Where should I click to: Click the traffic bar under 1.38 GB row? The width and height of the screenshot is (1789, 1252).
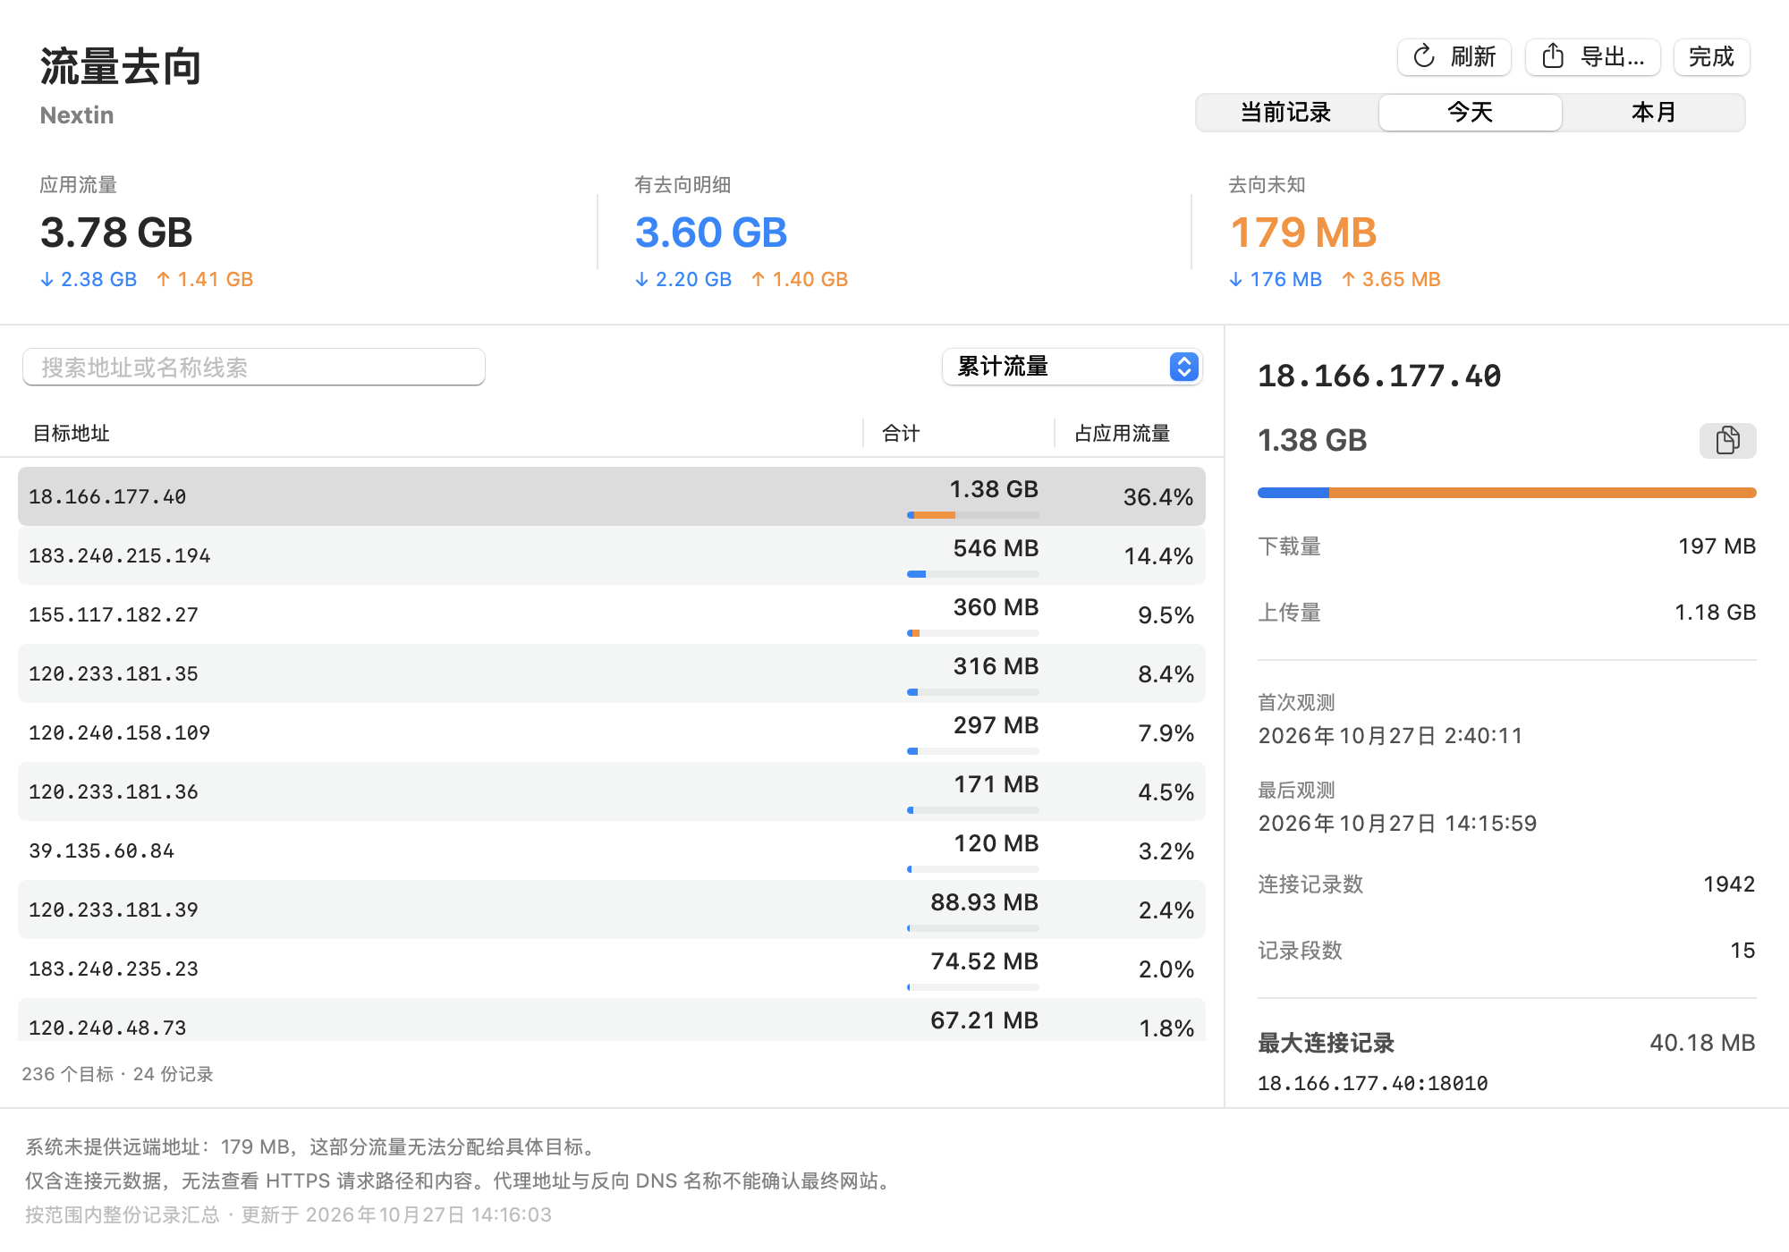(973, 515)
